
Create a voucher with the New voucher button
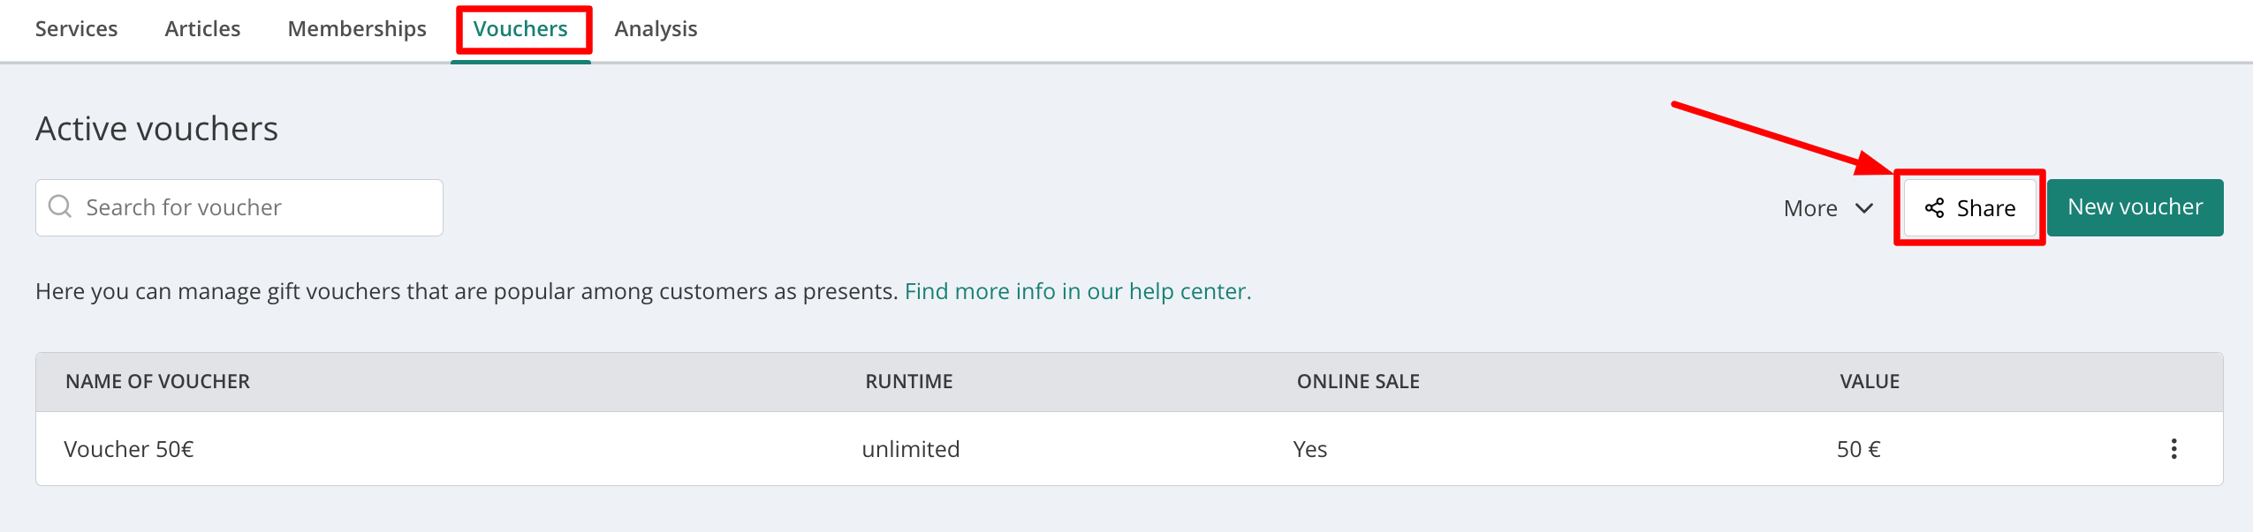point(2135,207)
